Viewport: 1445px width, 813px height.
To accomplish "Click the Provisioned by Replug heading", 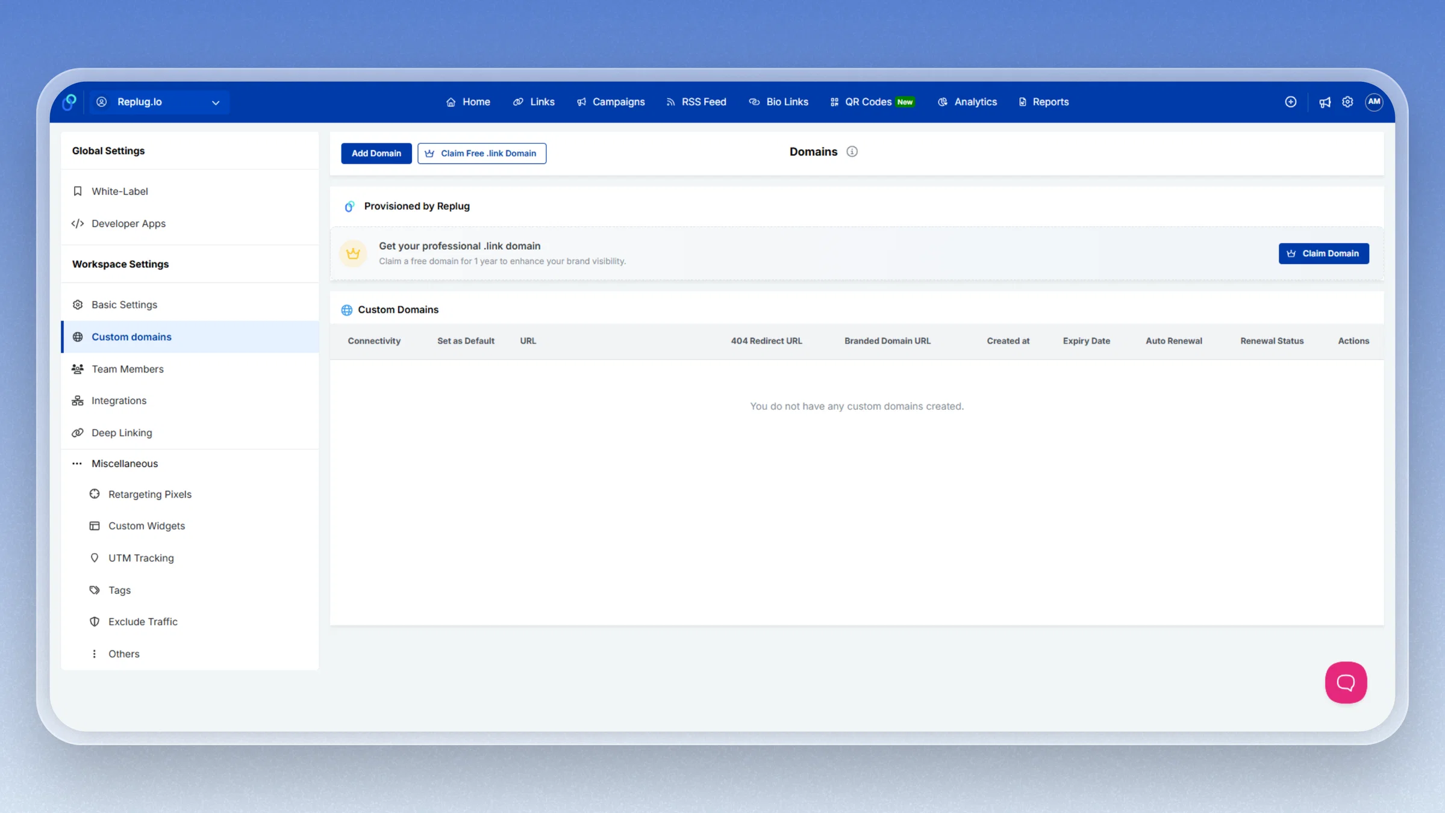I will 417,206.
